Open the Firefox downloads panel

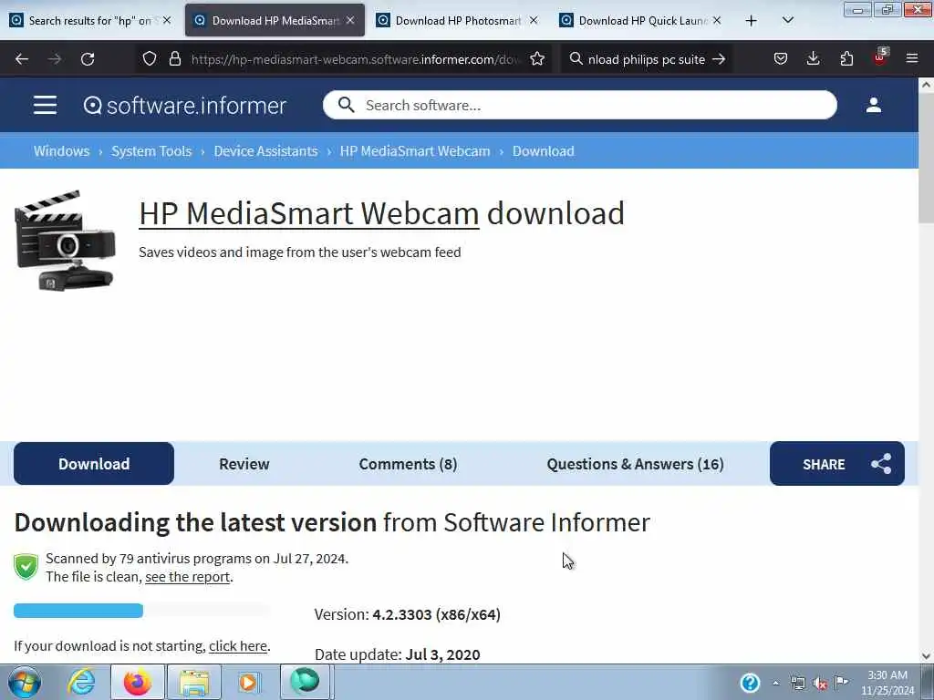(813, 59)
